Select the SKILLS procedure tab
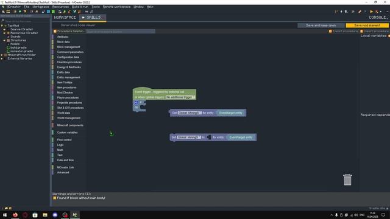390x219 pixels. click(93, 18)
